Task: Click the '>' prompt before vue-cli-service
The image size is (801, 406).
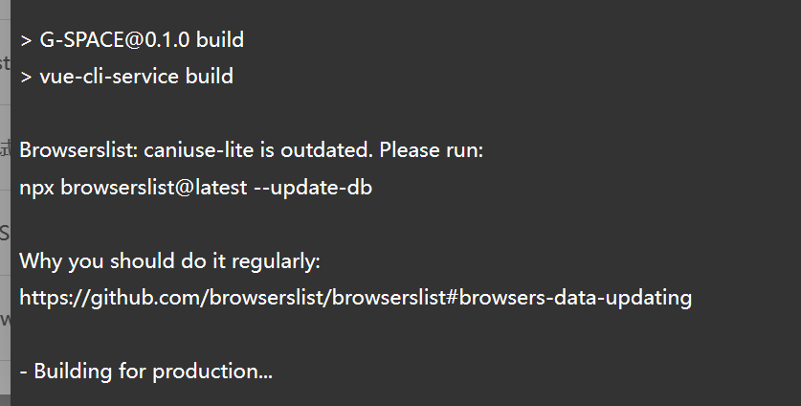Action: click(x=26, y=77)
